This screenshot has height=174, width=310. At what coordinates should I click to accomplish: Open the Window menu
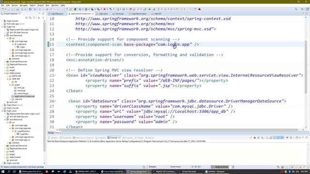[x=55, y=5]
